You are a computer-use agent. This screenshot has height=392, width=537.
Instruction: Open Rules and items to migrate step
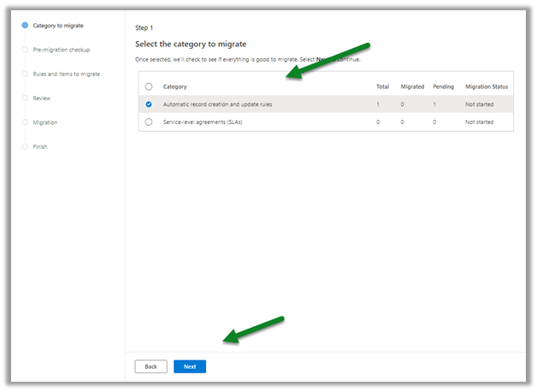[x=66, y=74]
